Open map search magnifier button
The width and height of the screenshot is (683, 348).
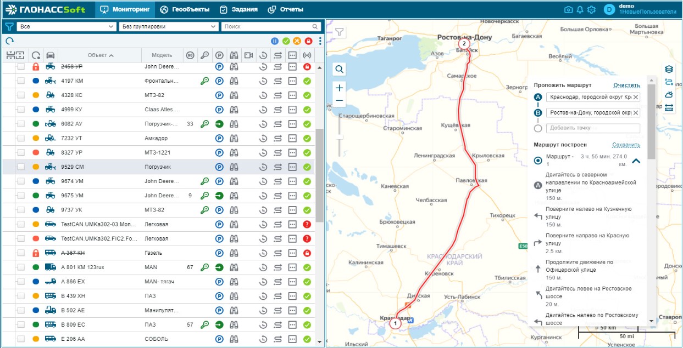pos(340,69)
